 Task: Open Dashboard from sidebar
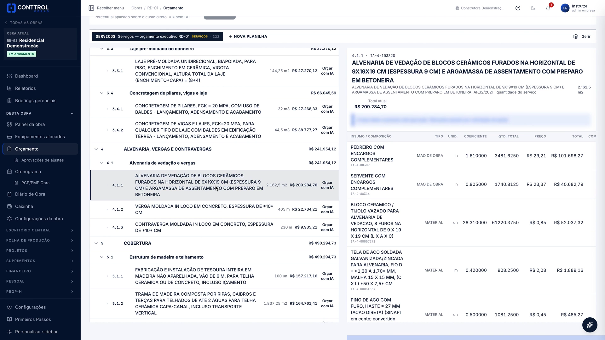coord(40,76)
